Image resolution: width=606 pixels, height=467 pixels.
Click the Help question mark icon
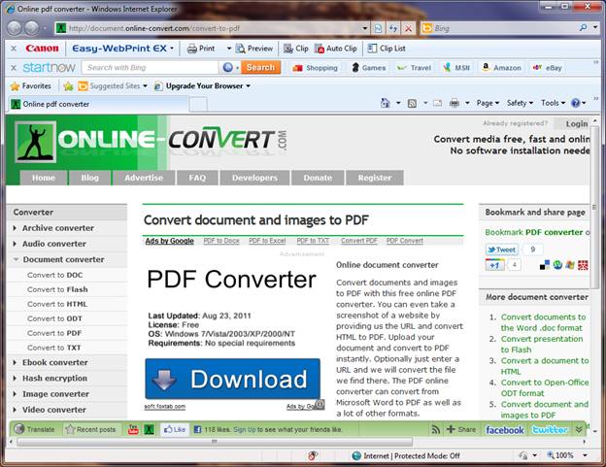(576, 103)
